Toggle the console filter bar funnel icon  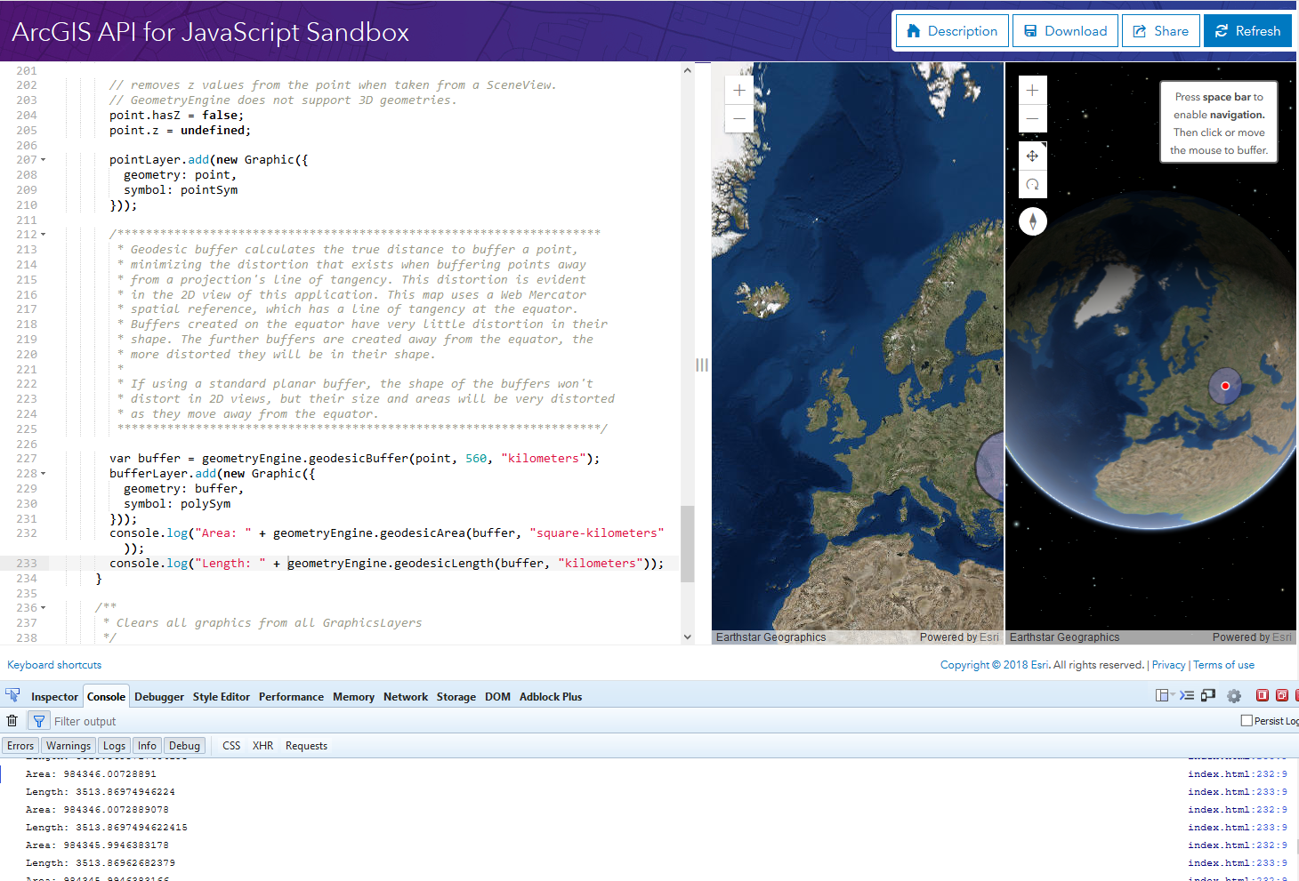(x=39, y=721)
